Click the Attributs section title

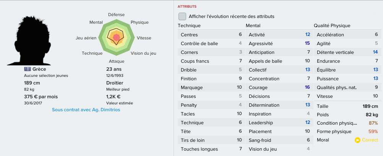[x=187, y=6]
